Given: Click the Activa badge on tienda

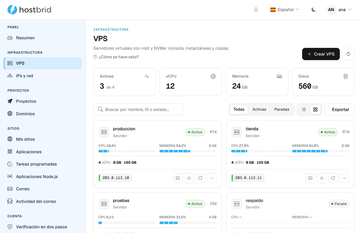Looking at the screenshot, I should 328,132.
